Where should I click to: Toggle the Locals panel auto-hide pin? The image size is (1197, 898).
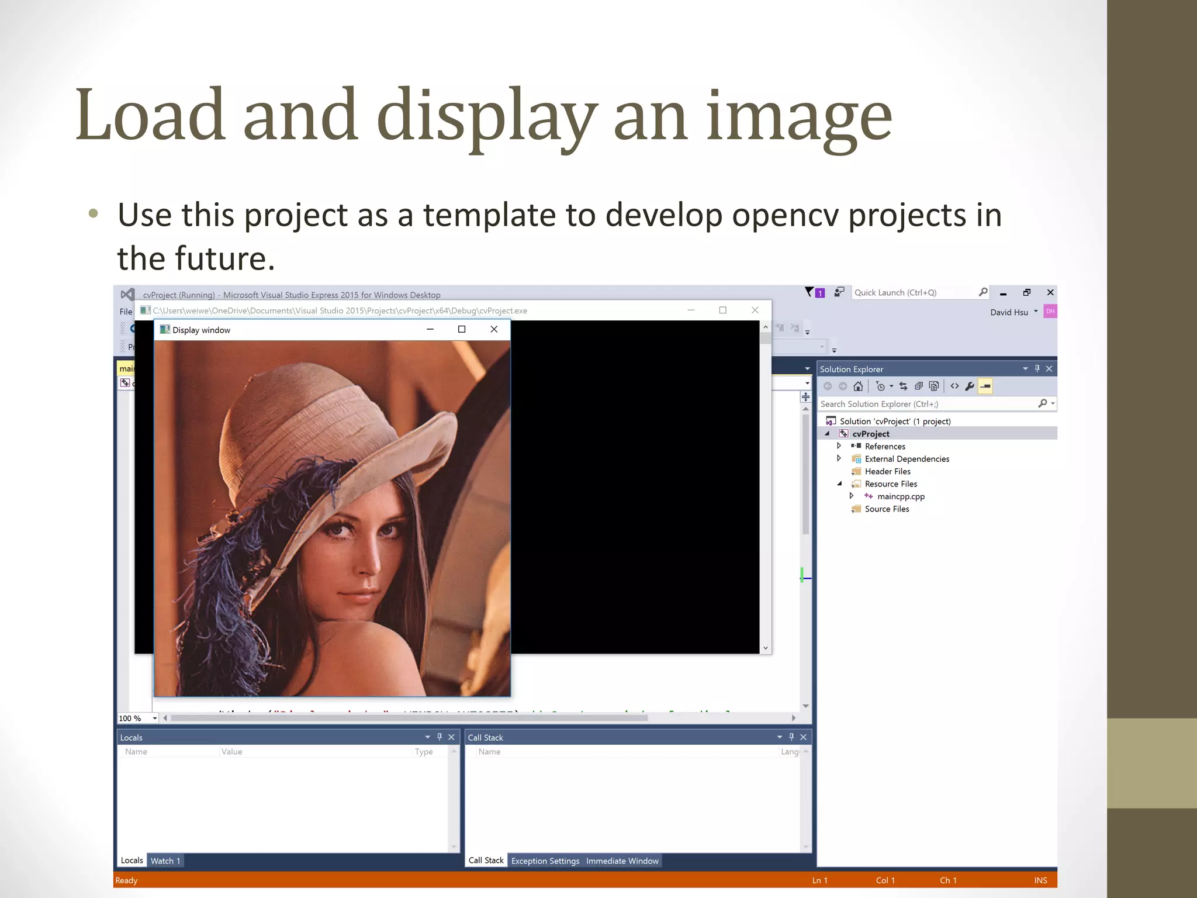(x=440, y=737)
